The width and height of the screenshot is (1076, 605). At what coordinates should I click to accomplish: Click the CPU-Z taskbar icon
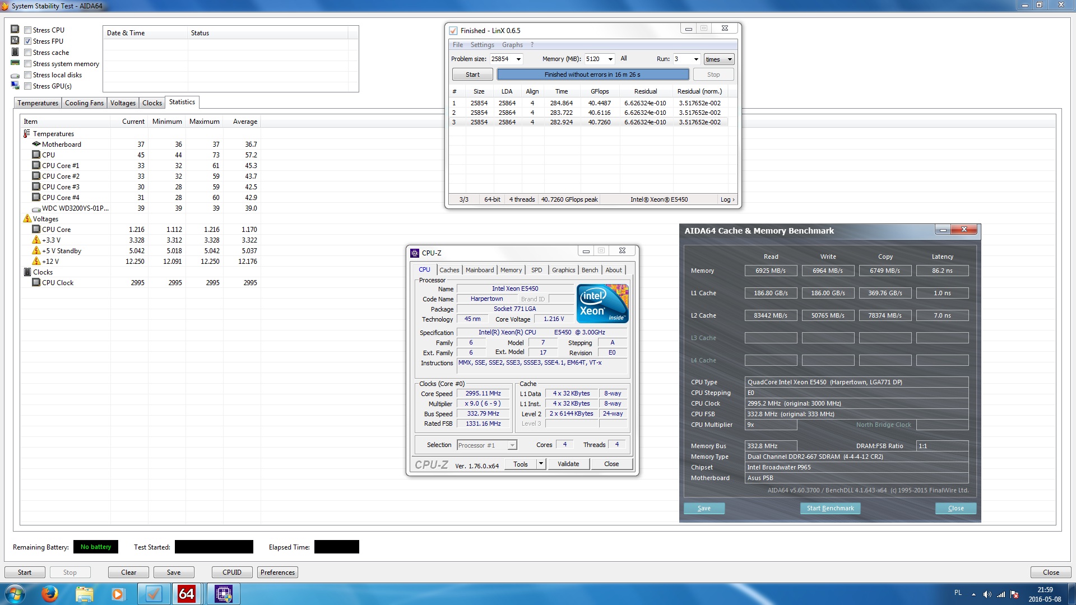(x=223, y=594)
